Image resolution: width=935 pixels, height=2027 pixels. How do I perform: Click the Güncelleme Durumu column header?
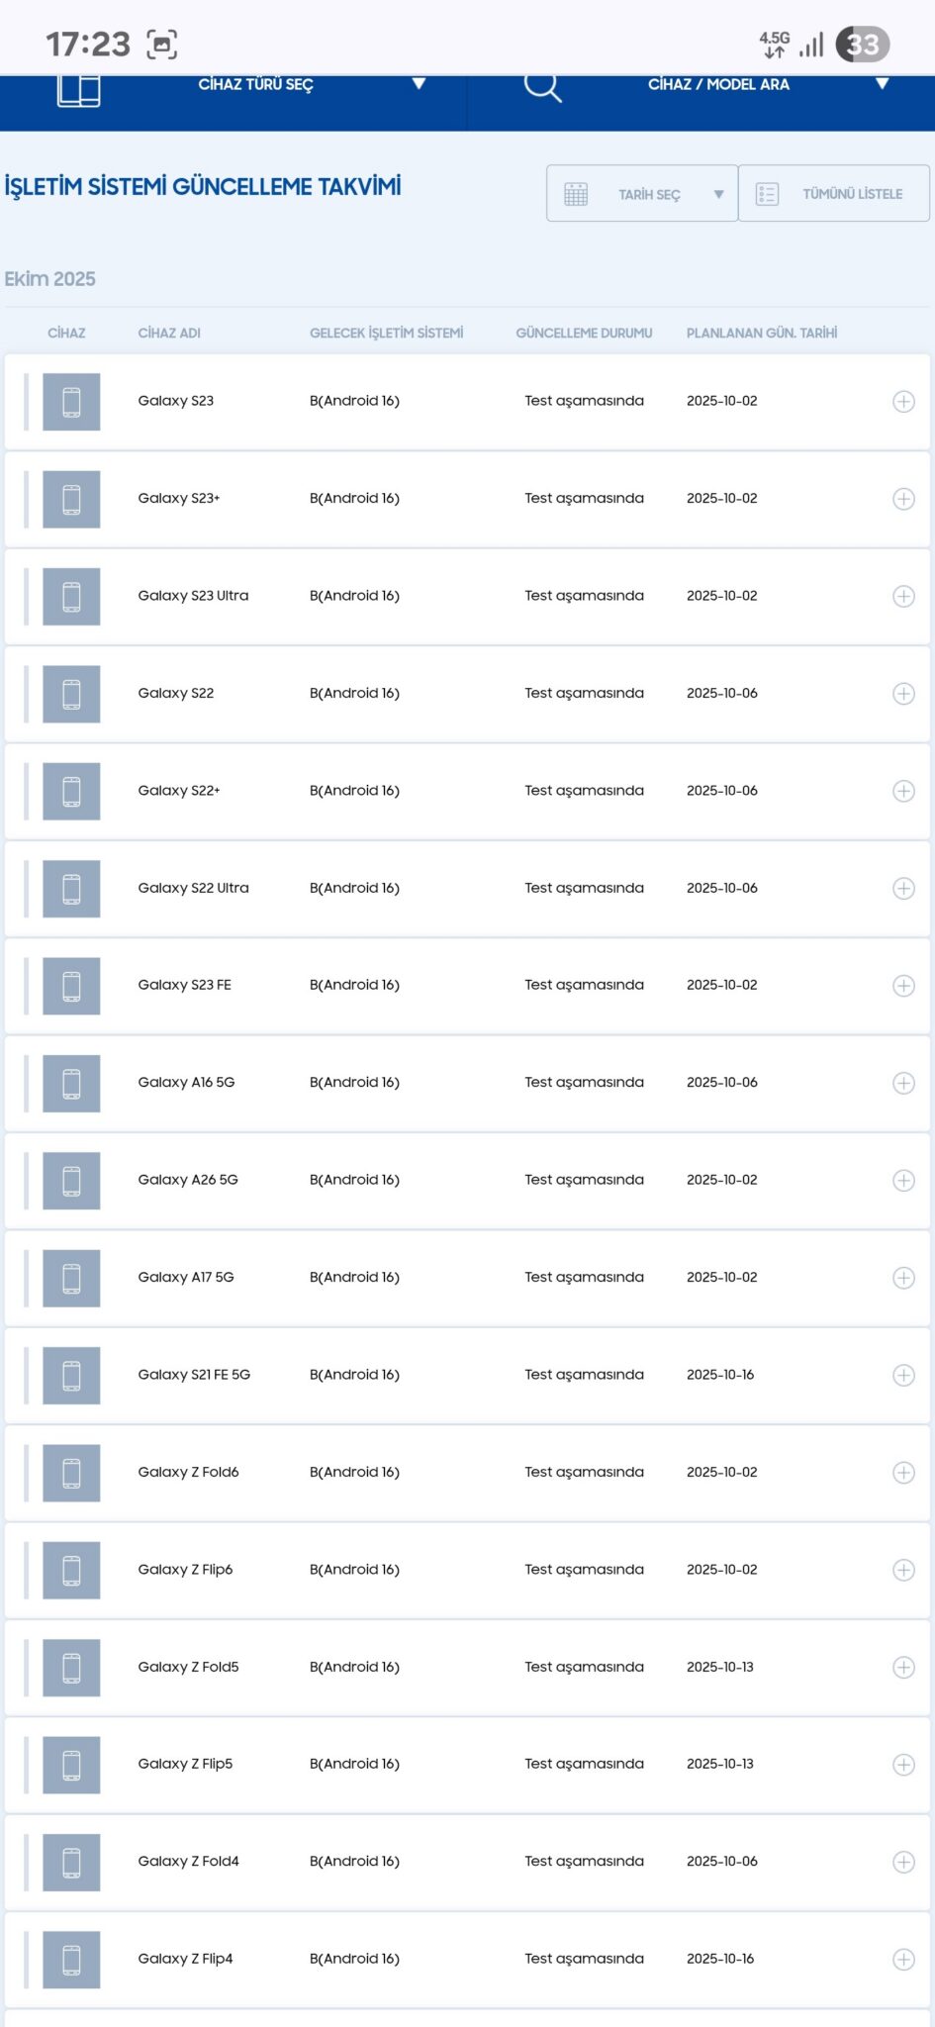click(x=584, y=334)
